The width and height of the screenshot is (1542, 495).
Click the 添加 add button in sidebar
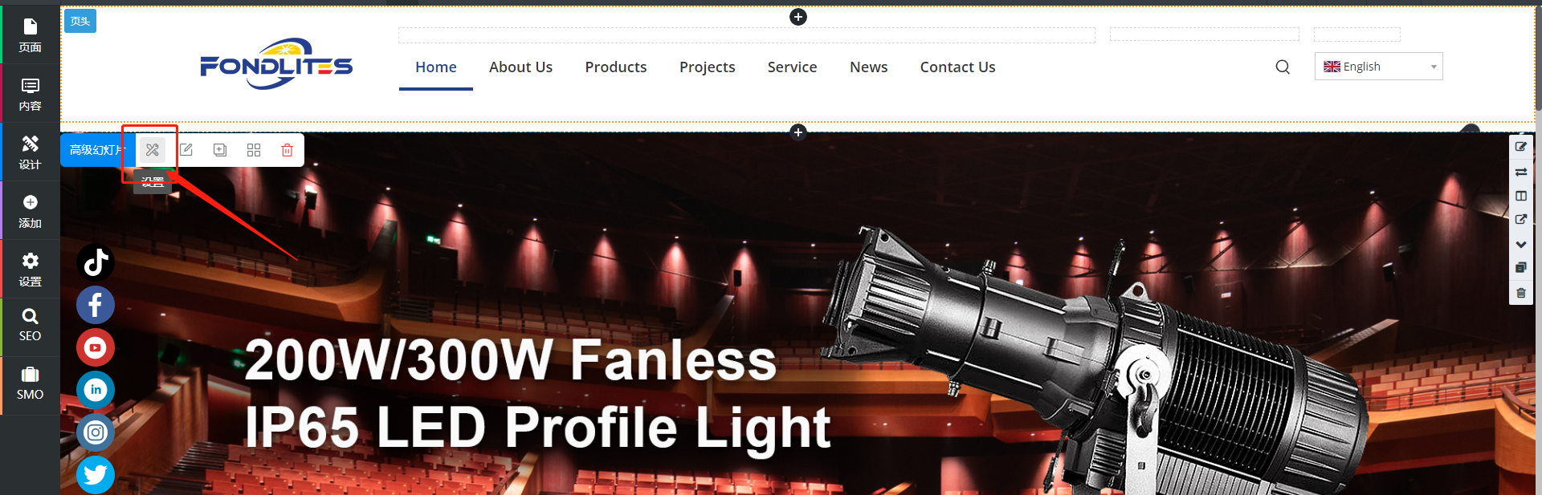pyautogui.click(x=30, y=211)
